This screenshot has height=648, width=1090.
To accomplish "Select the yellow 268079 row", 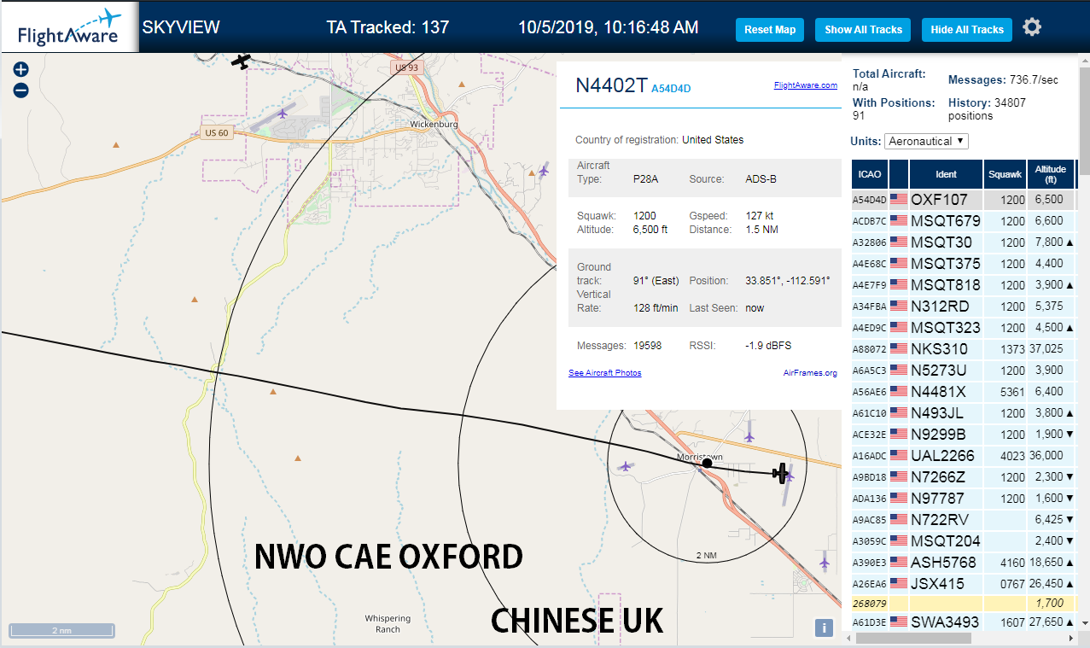I will (963, 604).
